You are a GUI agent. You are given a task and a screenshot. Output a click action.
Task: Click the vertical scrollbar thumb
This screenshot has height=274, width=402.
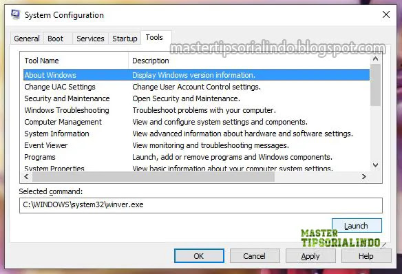point(376,85)
